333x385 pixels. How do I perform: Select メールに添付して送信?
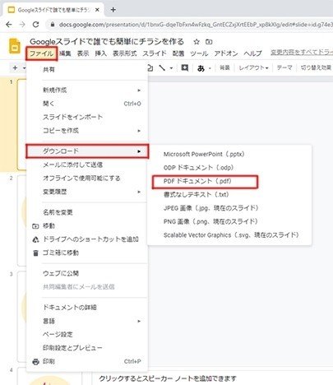click(x=87, y=165)
